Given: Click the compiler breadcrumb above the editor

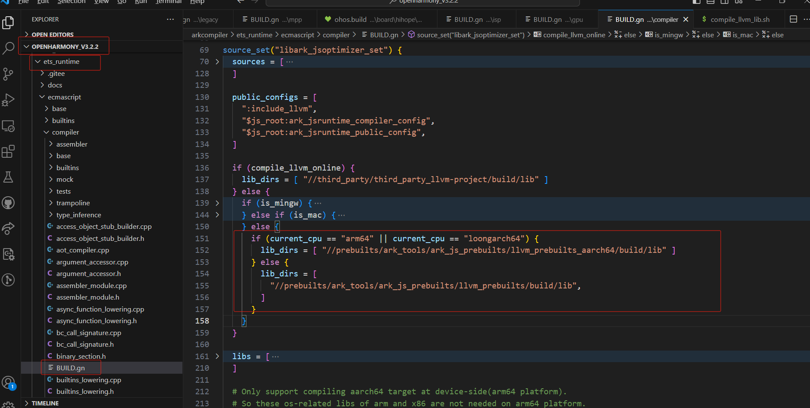Looking at the screenshot, I should (337, 35).
